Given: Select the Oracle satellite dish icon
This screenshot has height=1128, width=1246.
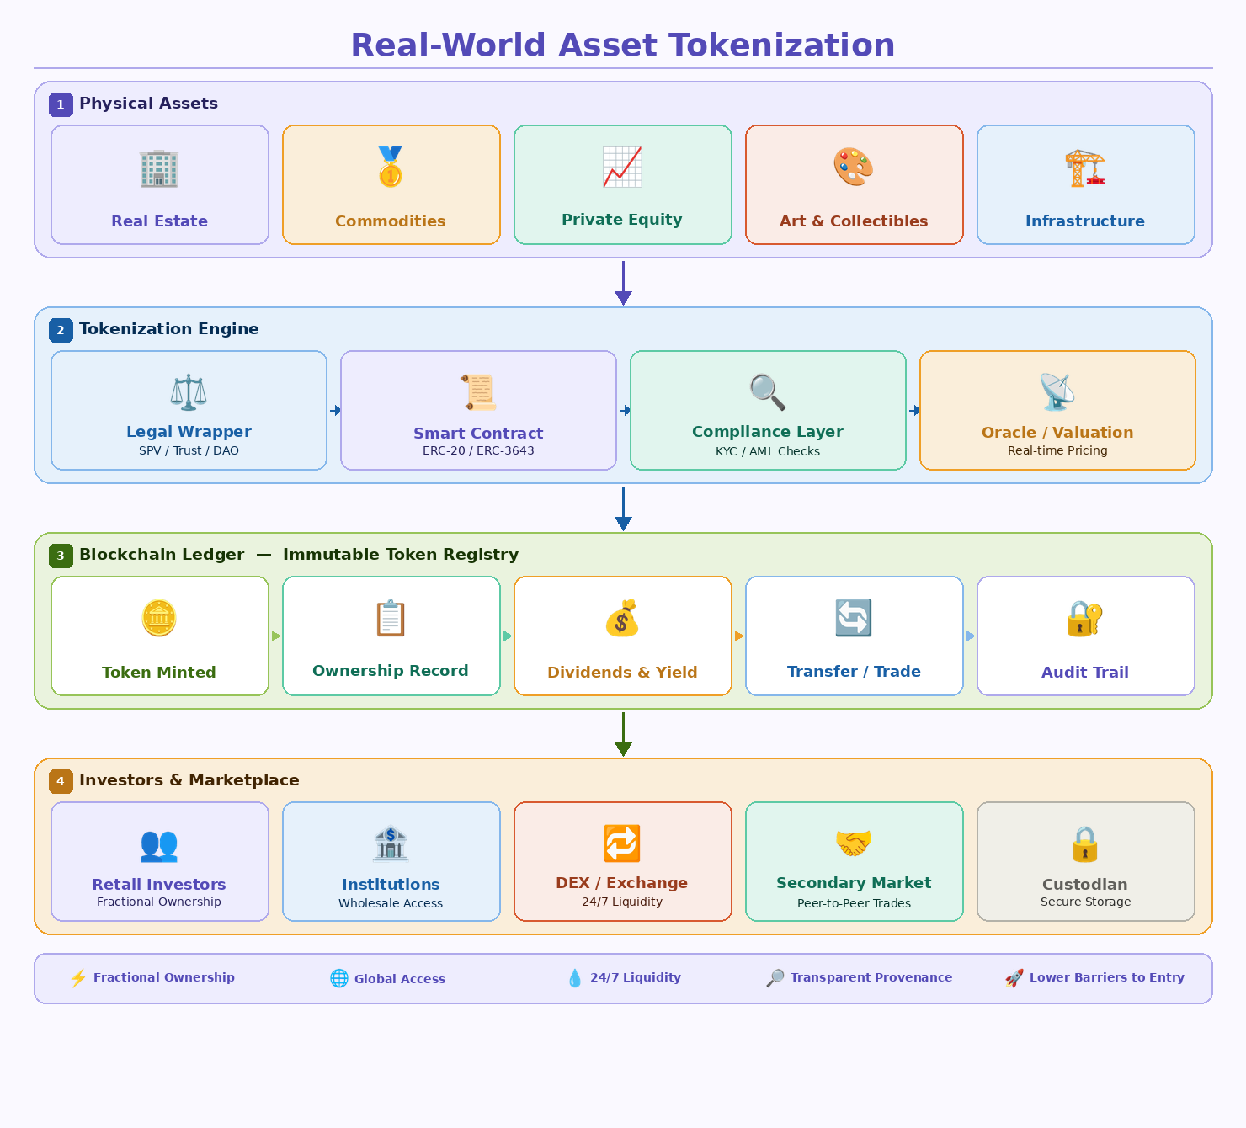Looking at the screenshot, I should [x=1057, y=390].
